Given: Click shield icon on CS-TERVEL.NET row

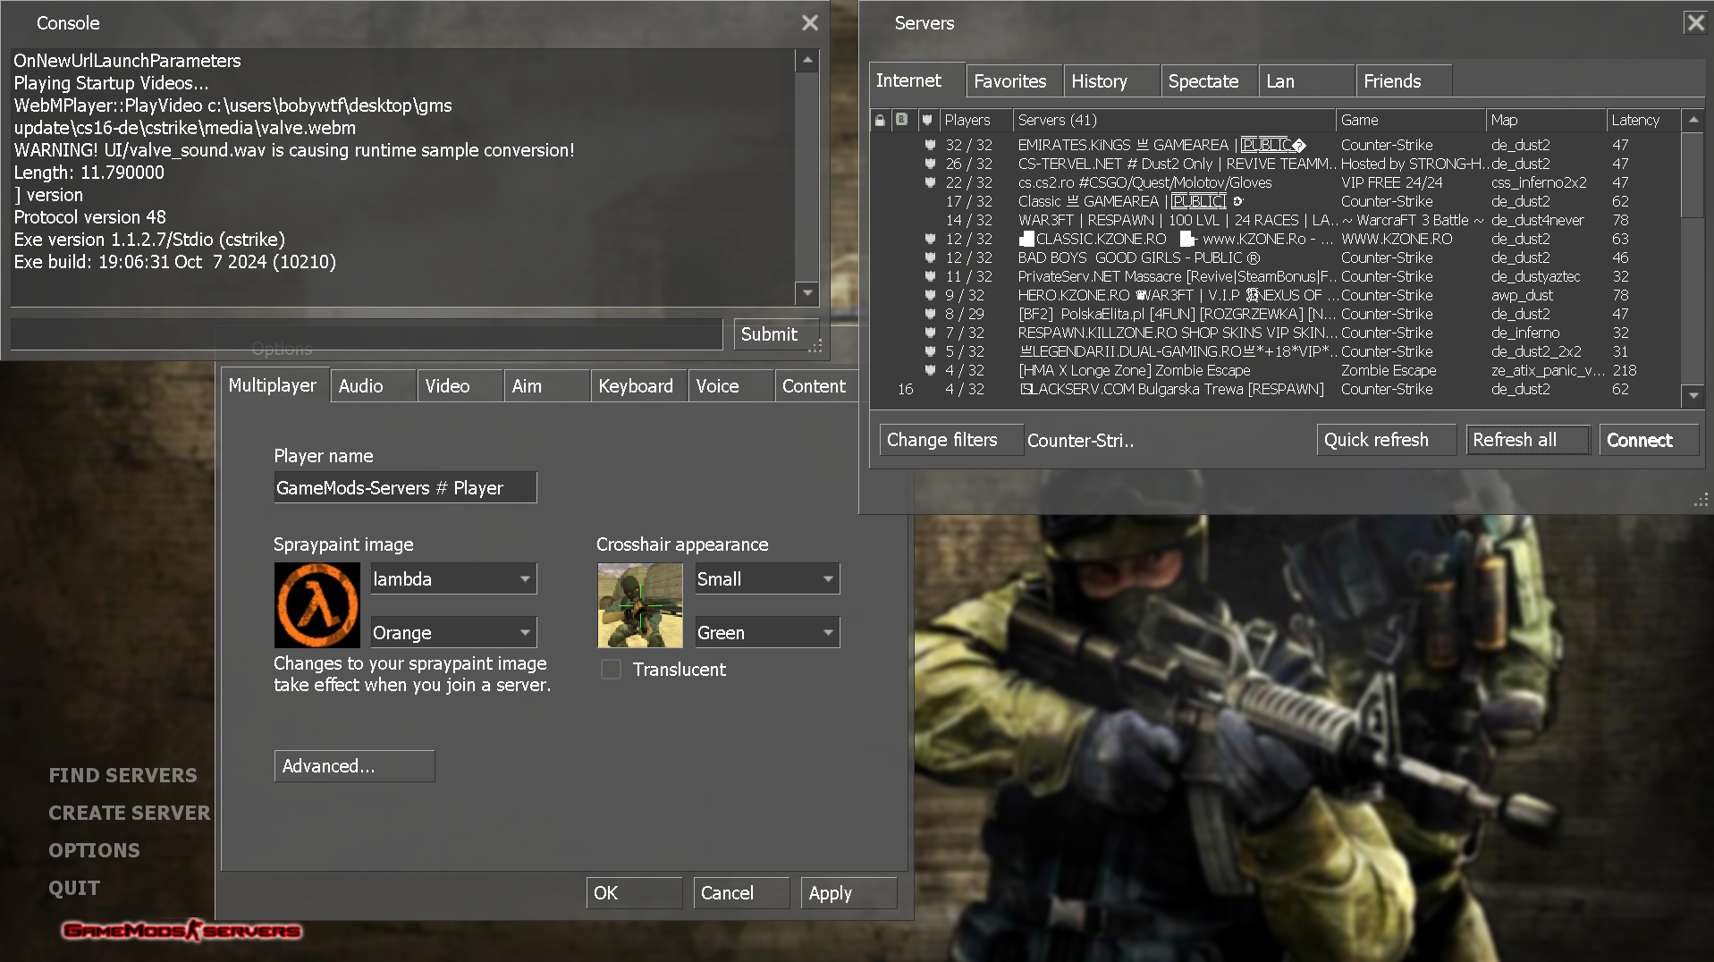Looking at the screenshot, I should click(930, 164).
